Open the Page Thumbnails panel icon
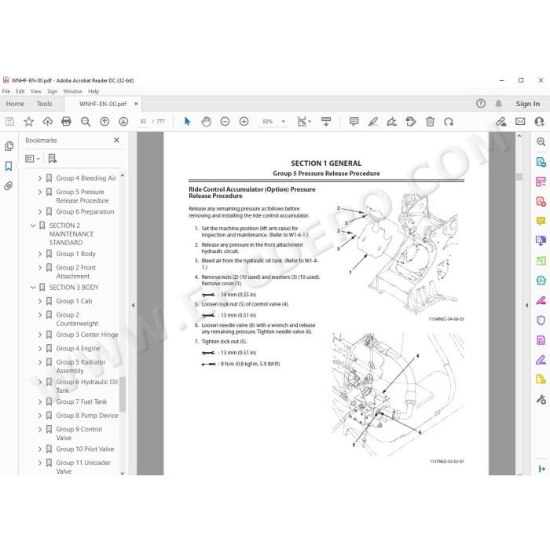 [9, 146]
